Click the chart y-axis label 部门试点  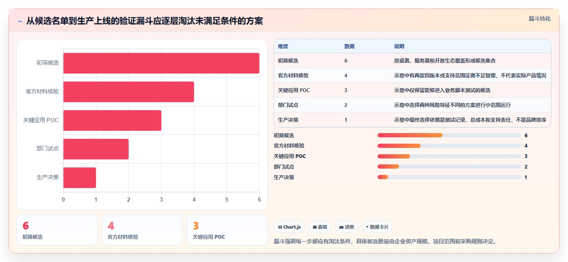coord(48,149)
